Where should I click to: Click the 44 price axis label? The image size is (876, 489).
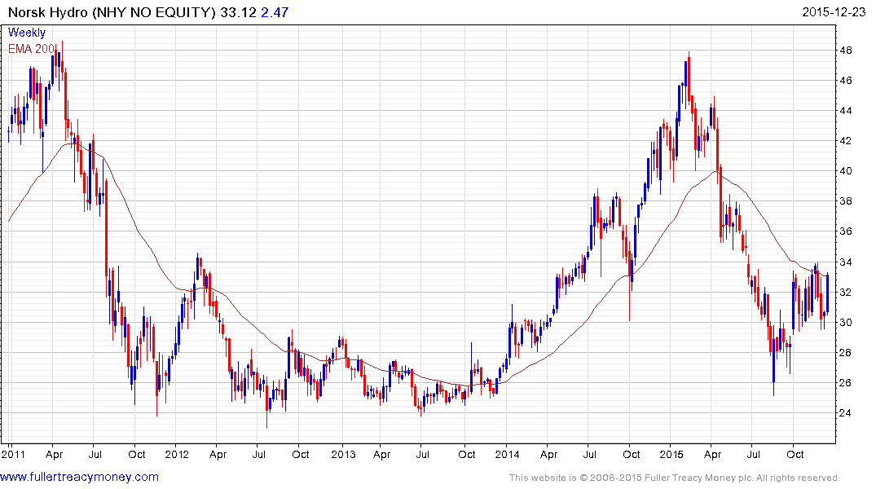coord(845,111)
